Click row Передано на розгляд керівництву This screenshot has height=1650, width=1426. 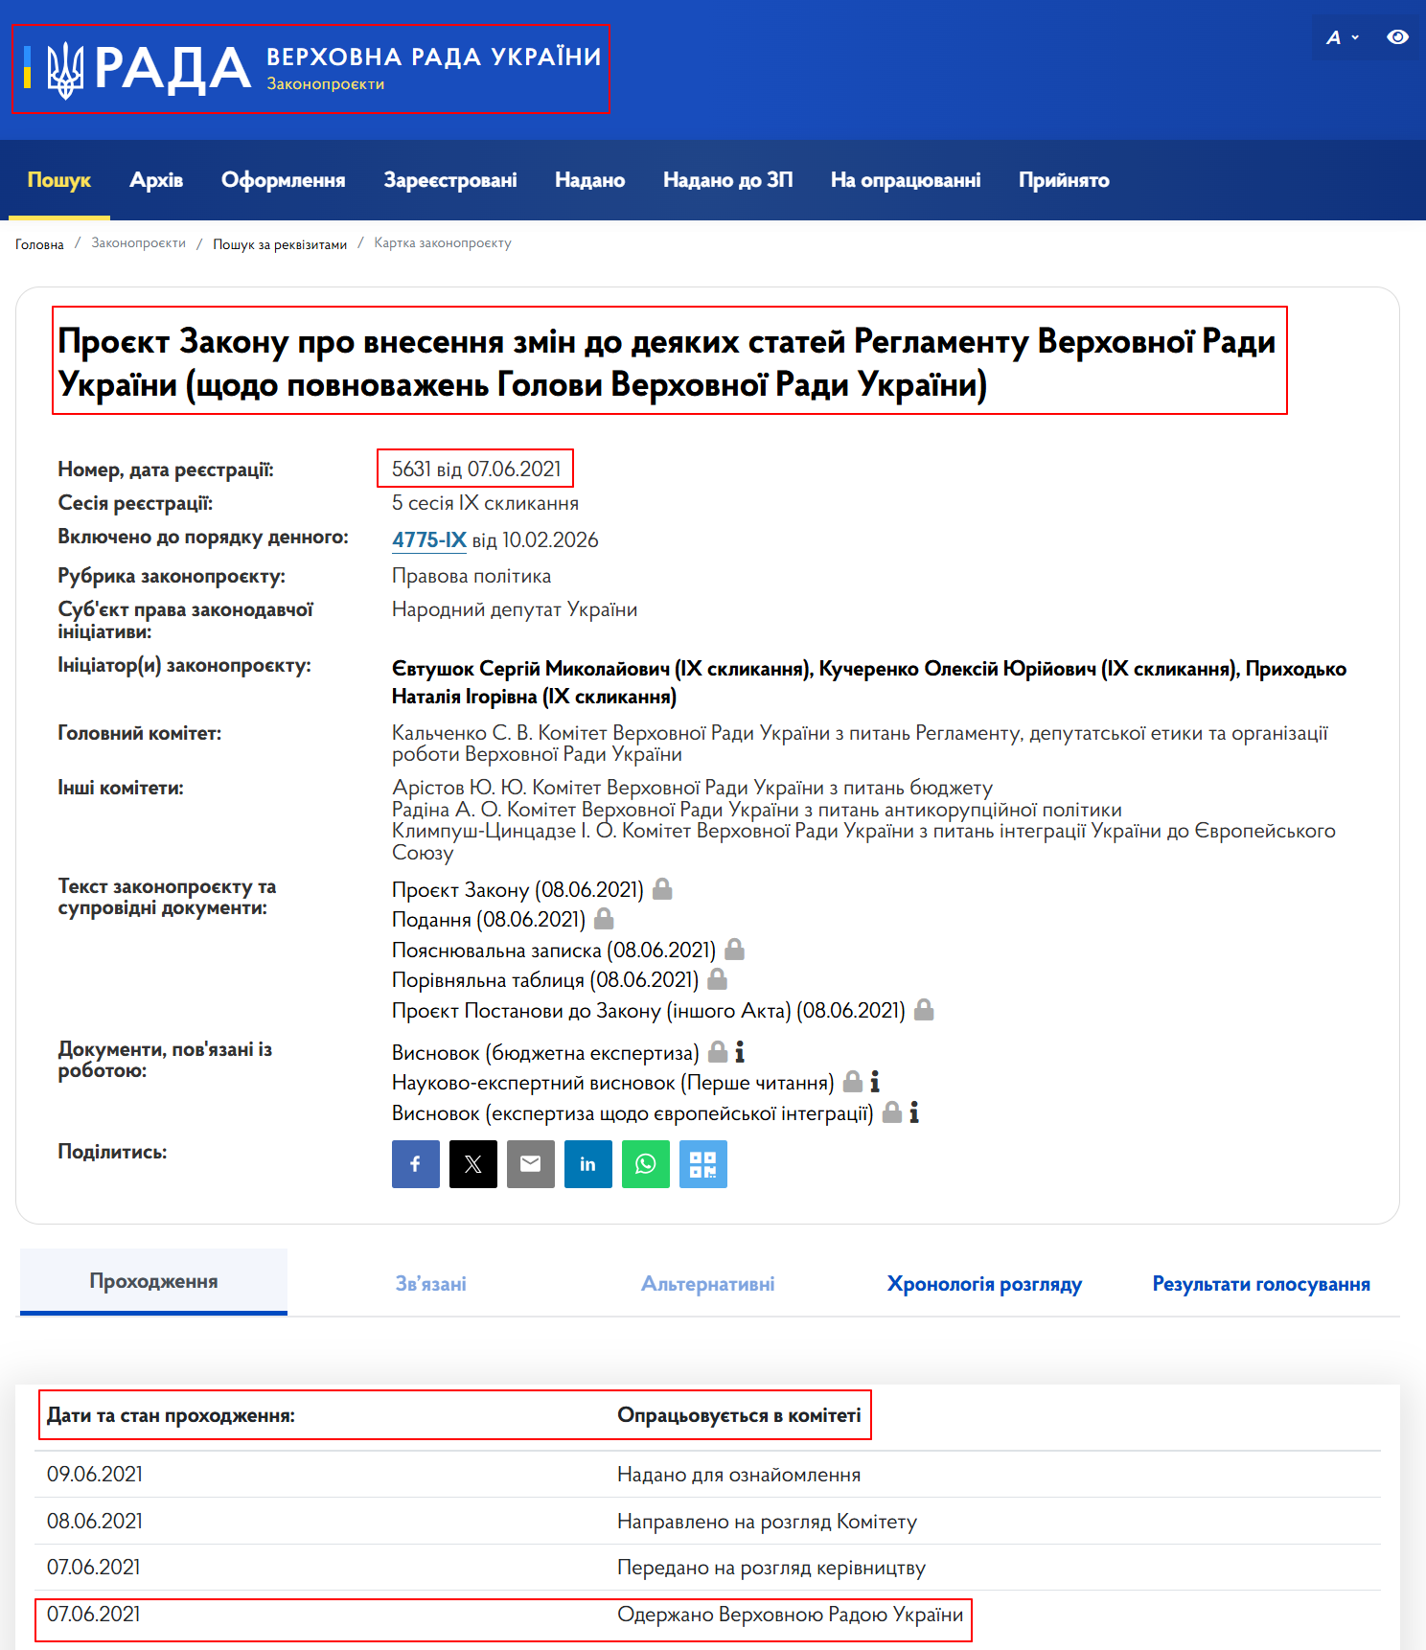coord(707,1567)
